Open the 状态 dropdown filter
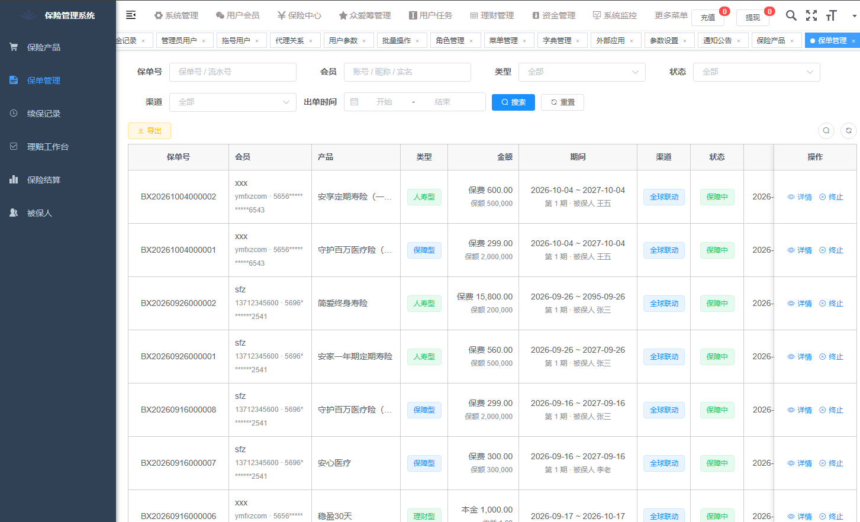 pyautogui.click(x=756, y=72)
